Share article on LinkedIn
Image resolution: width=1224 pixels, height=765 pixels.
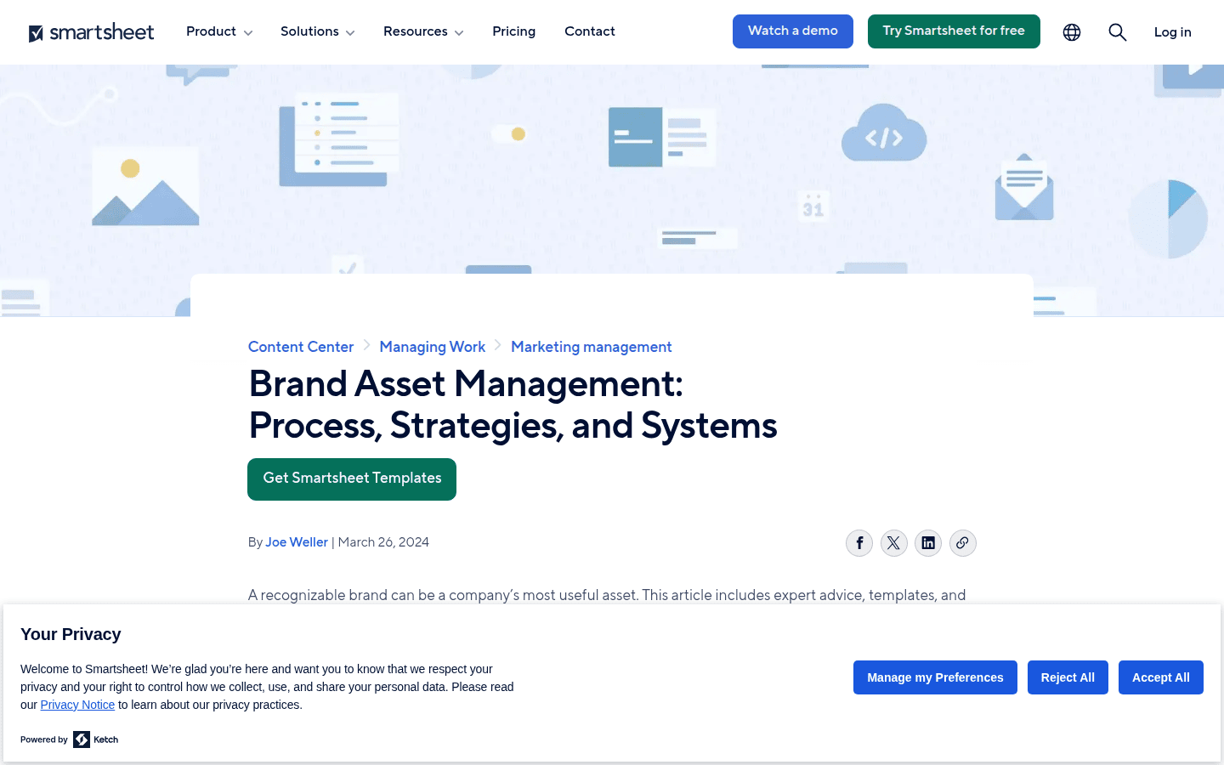click(x=928, y=543)
